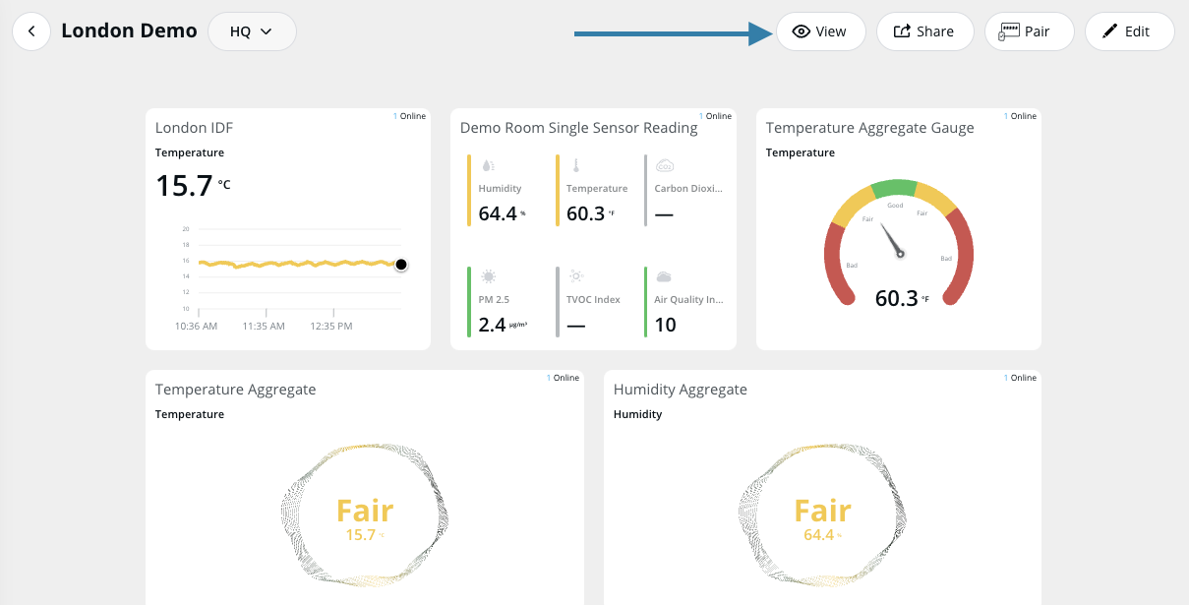Click Online status on Humidity Aggregate
This screenshot has height=605, width=1189.
coord(1023,378)
